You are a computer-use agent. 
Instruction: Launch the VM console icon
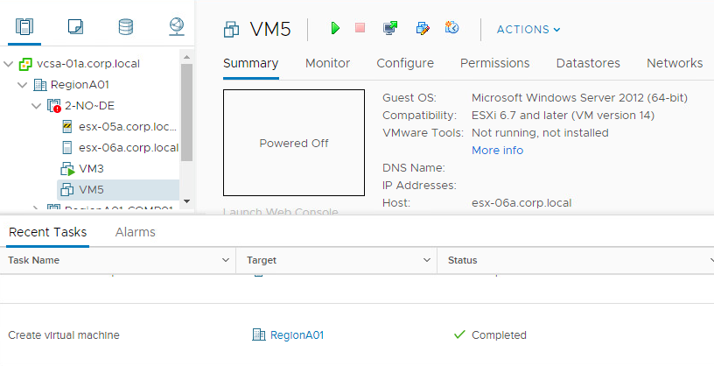pos(390,28)
